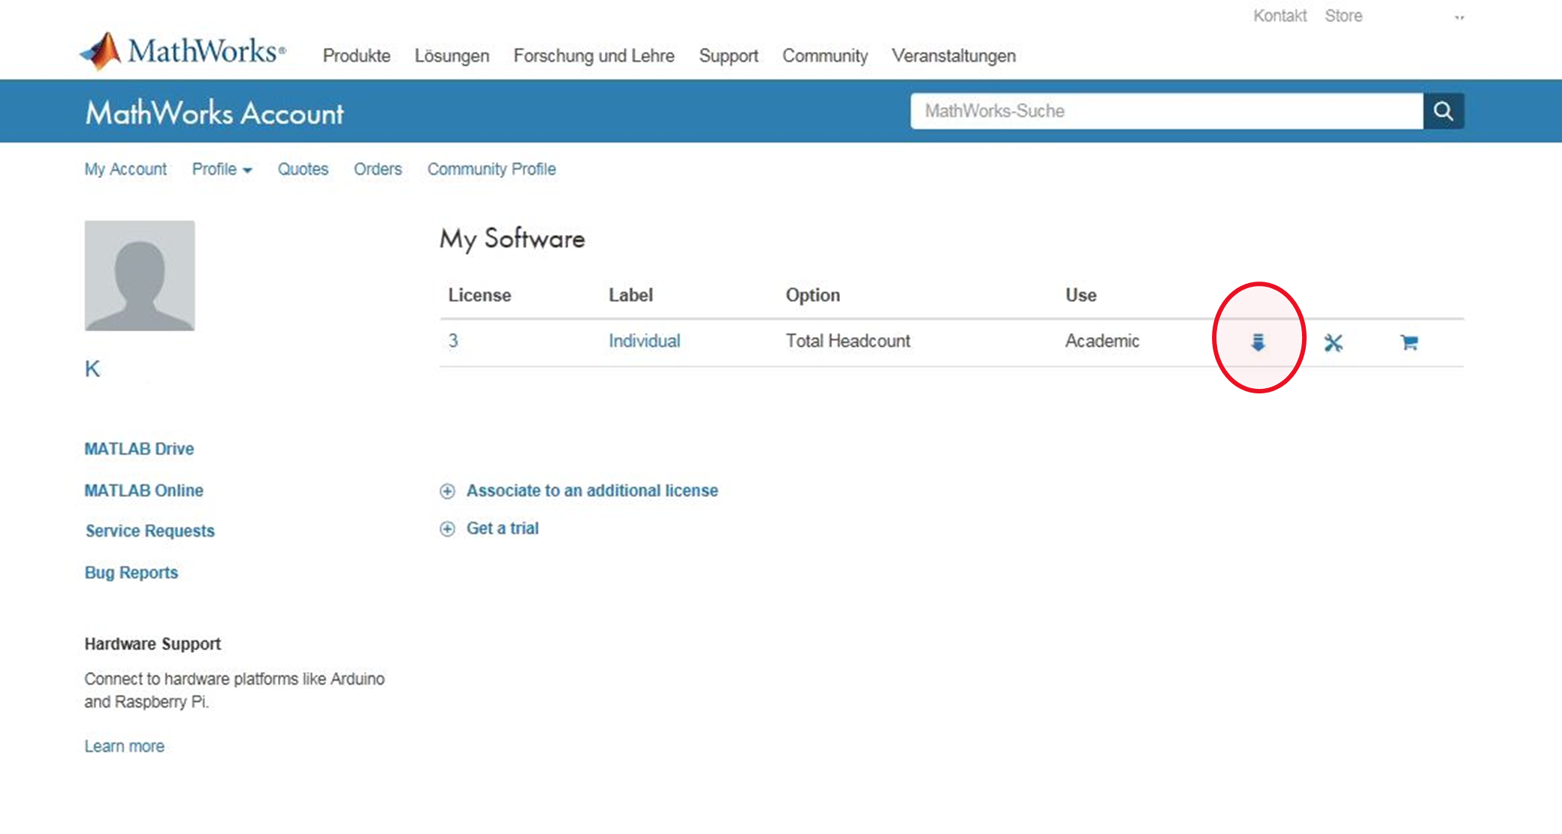
Task: Click the plus icon beside Associate to an additional license
Action: click(447, 491)
